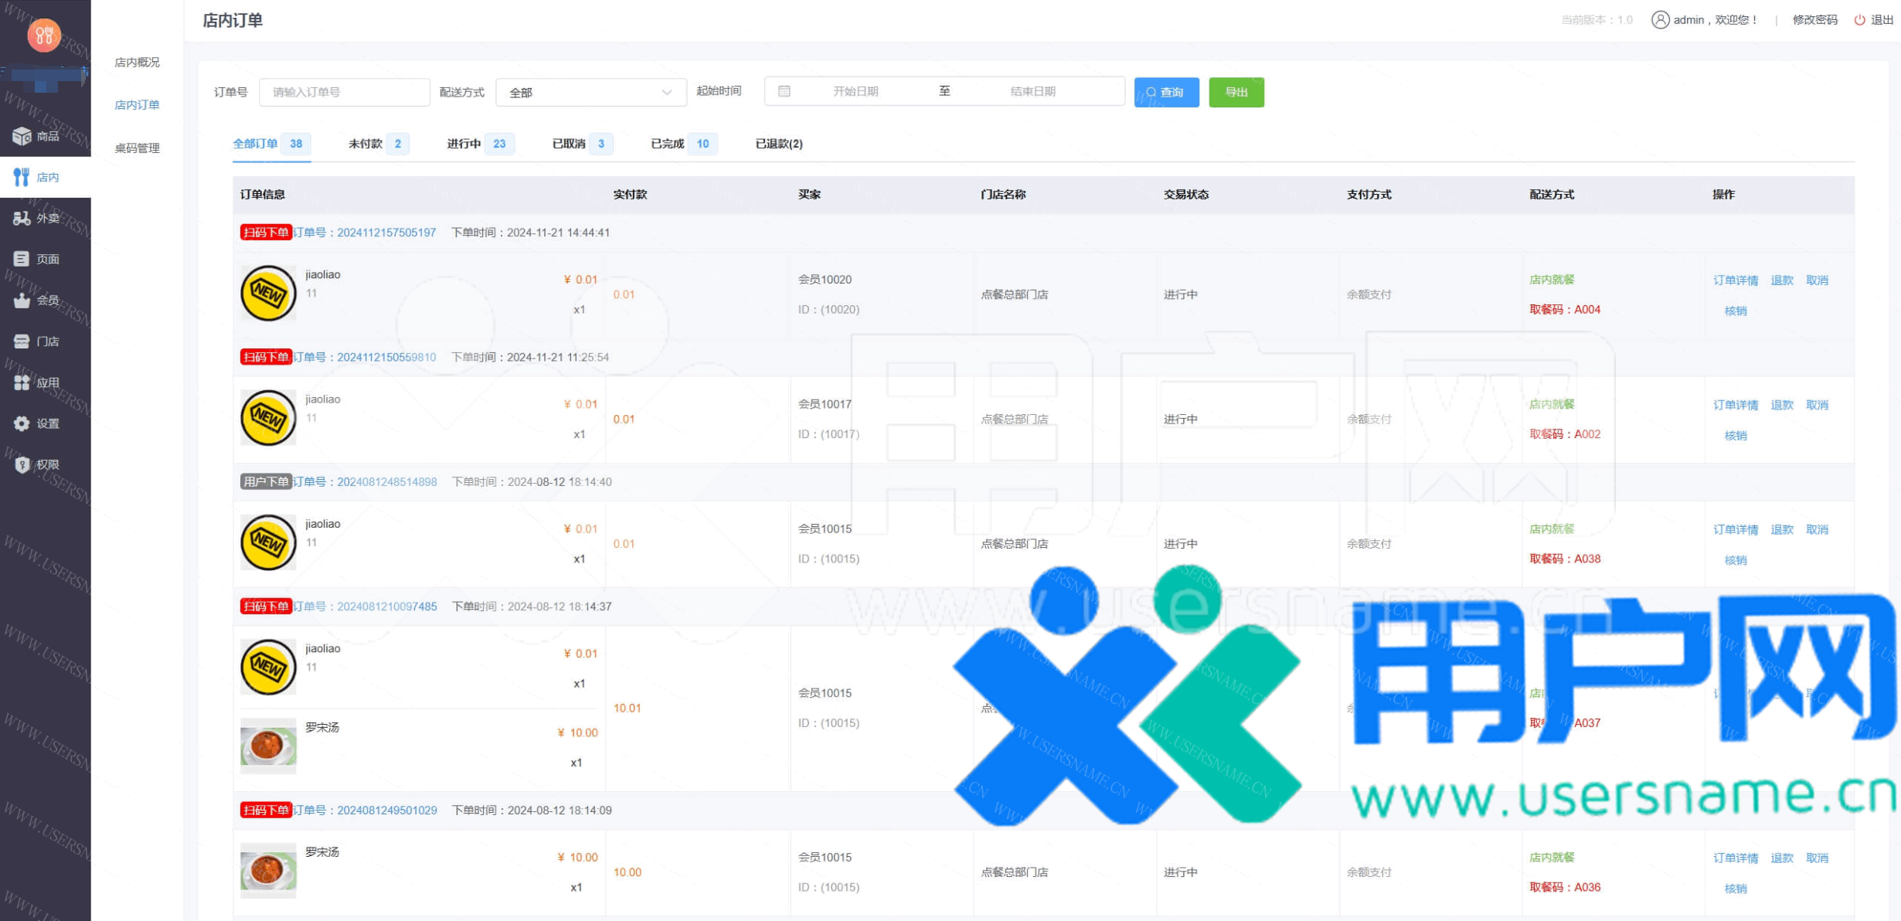Switch to the 未付款 tab
This screenshot has height=921, width=1901.
366,144
